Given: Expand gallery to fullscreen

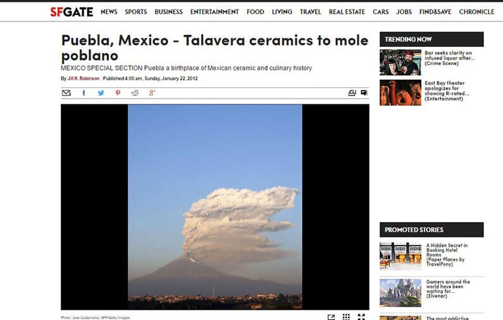Looking at the screenshot, I should pyautogui.click(x=361, y=317).
